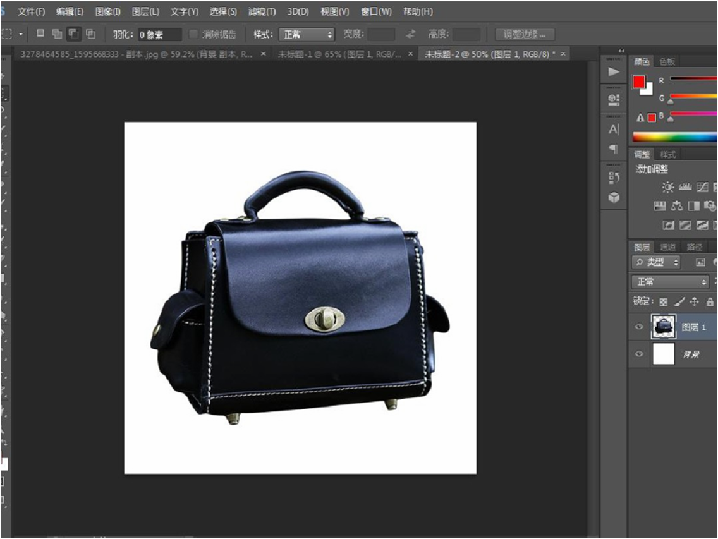Viewport: 718px width, 539px height.
Task: Open the 滤镜(T) menu
Action: [262, 11]
